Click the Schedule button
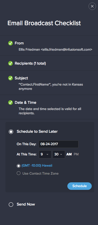Image resolution: width=98 pixels, height=225 pixels. pyautogui.click(x=80, y=186)
